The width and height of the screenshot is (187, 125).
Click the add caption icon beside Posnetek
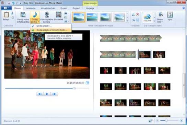point(66,17)
